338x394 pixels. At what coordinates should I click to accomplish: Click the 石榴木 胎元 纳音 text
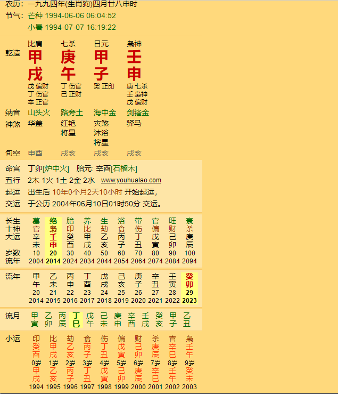pos(124,168)
